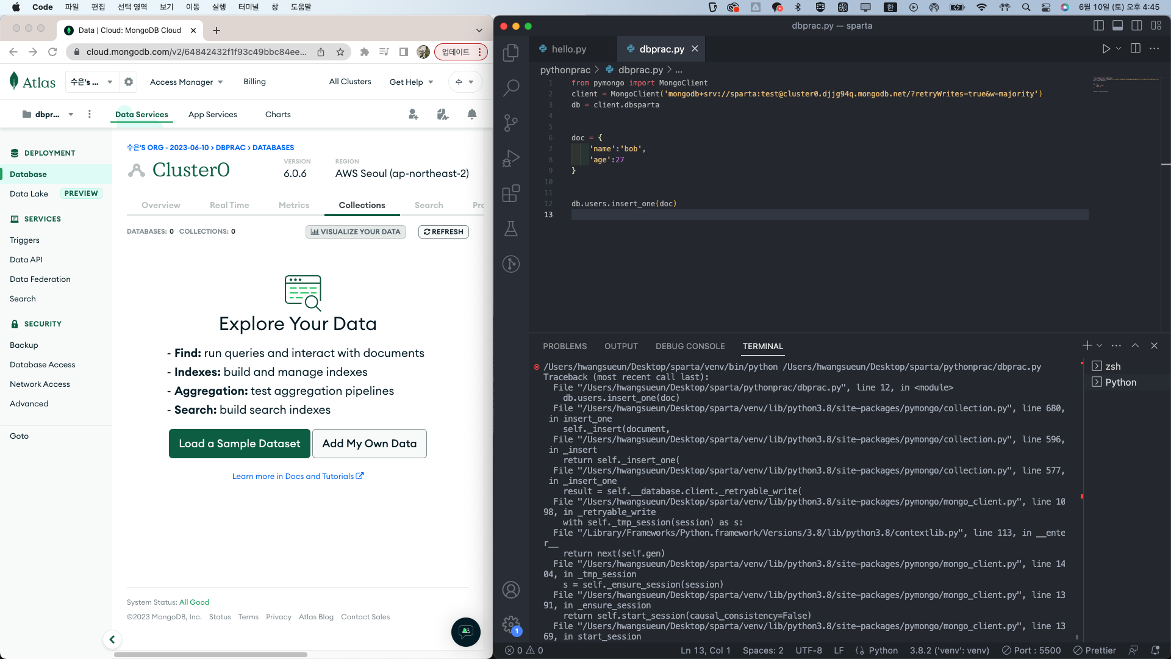Open Atlas support chat bubble

tap(466, 632)
